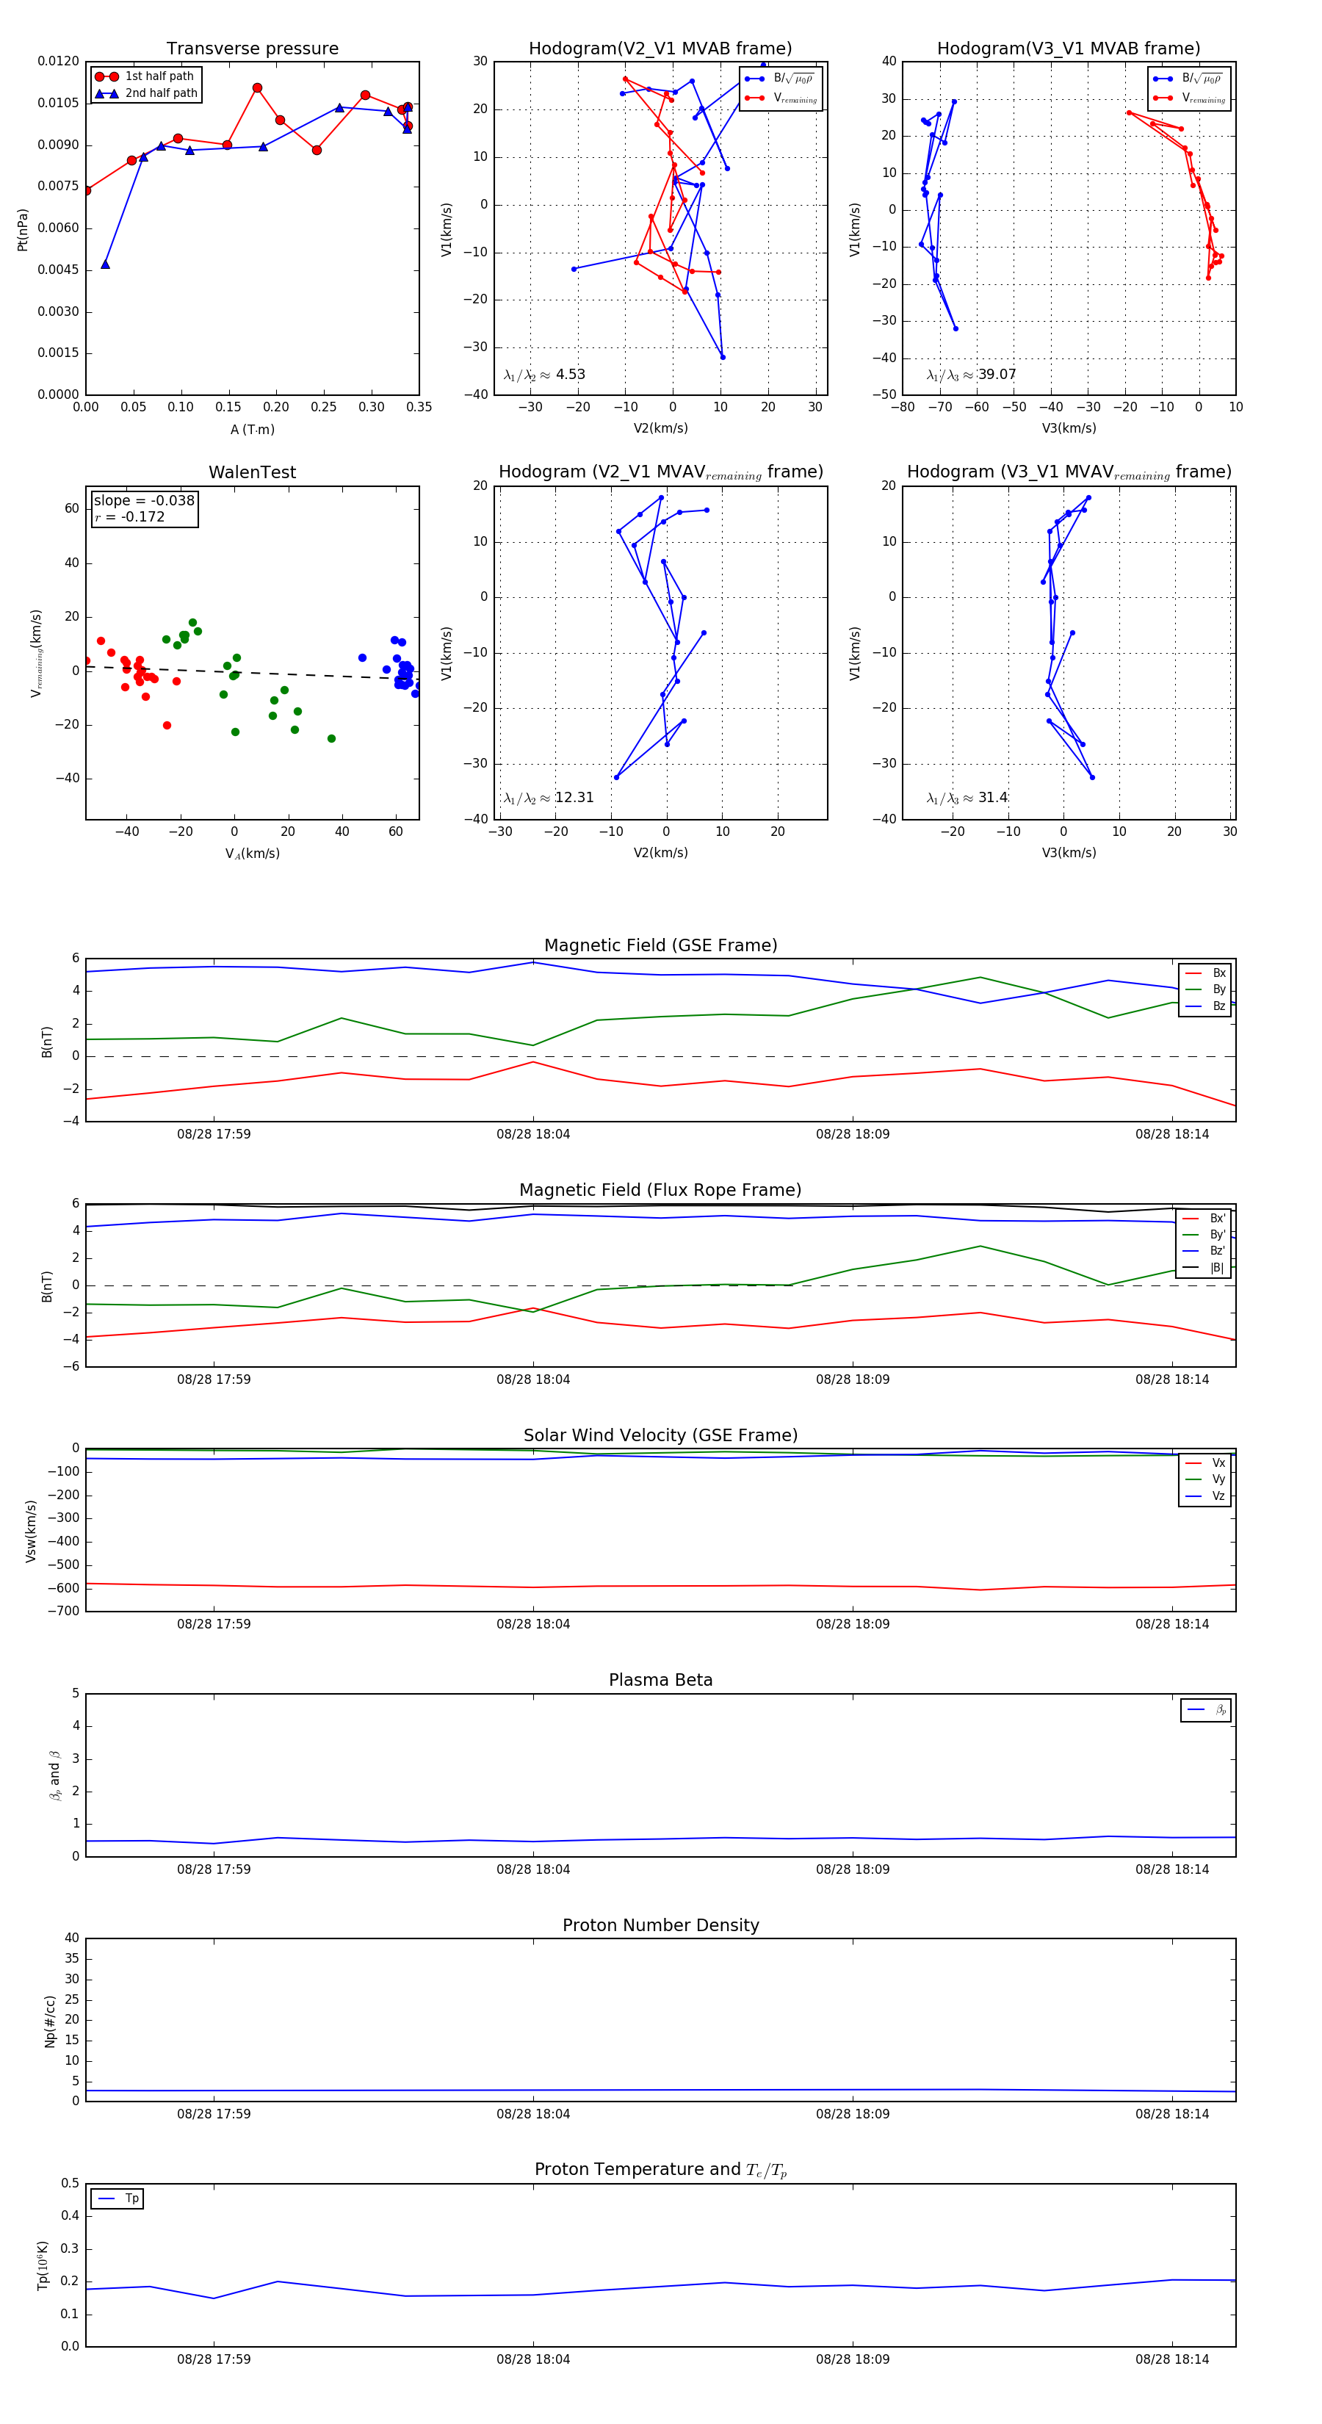Select the 'r = -0.172' annotation
Screen dimensions: 1322x2424
(129, 516)
